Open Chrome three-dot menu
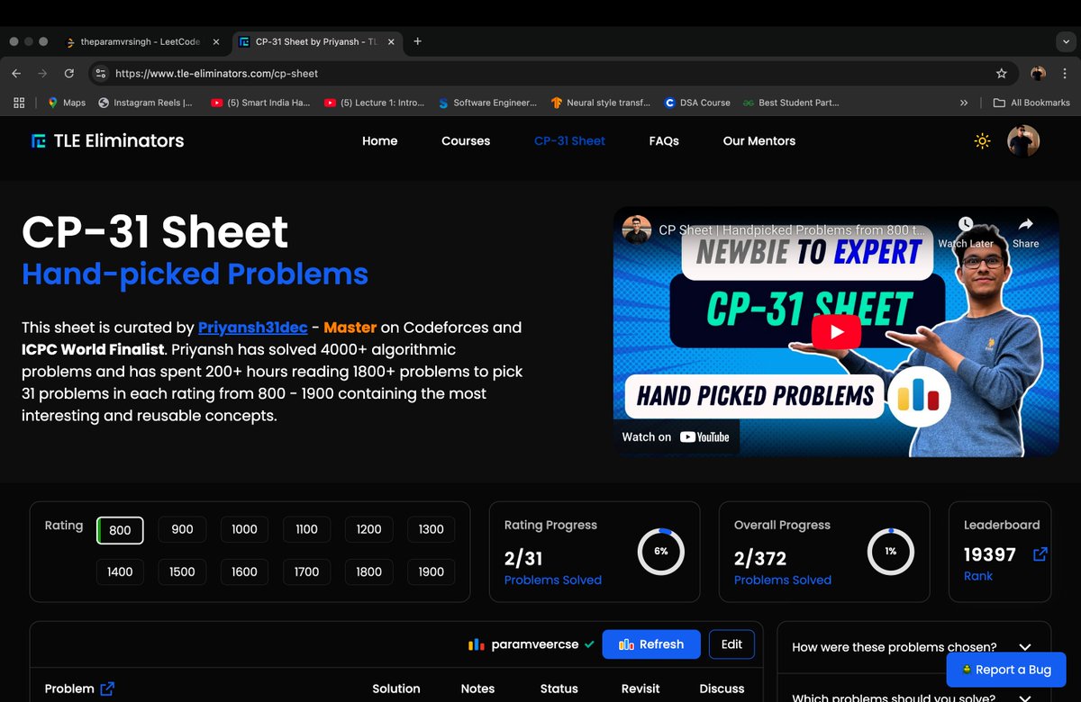The image size is (1081, 702). [1065, 74]
